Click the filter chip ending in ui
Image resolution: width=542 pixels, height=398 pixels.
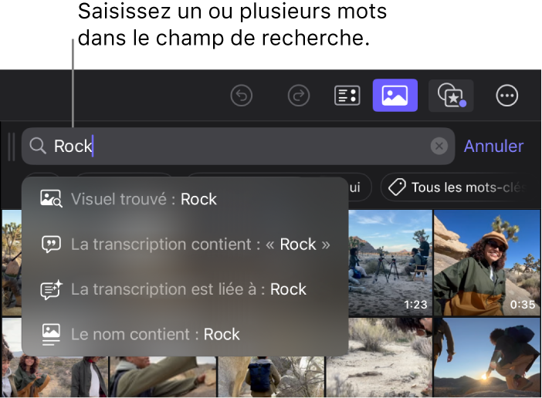click(360, 187)
